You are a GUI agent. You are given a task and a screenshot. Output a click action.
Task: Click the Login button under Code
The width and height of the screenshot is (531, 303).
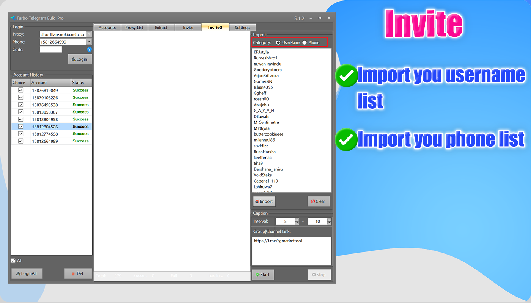[80, 59]
